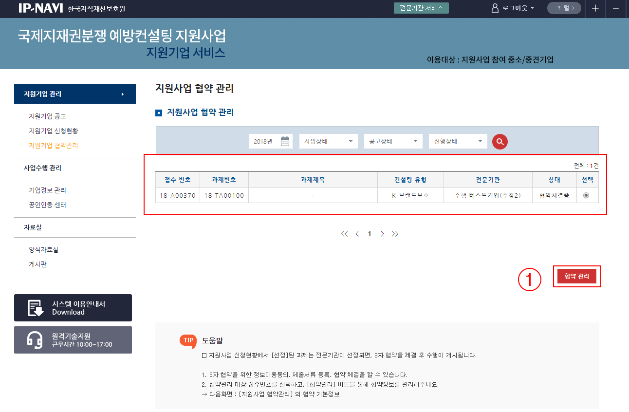The width and height of the screenshot is (629, 412).
Task: Open 기업정보 관리 in sidebar
Action: tap(47, 190)
